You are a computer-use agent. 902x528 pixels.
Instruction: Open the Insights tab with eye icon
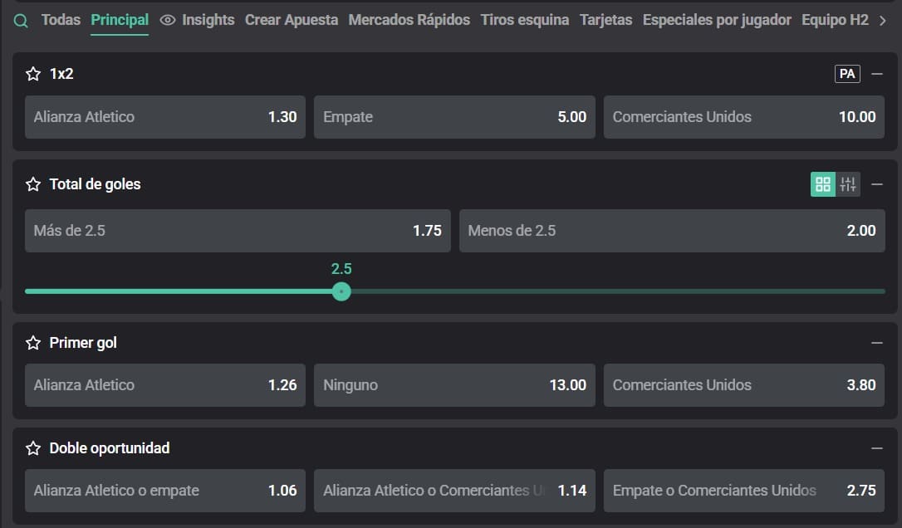(x=198, y=20)
